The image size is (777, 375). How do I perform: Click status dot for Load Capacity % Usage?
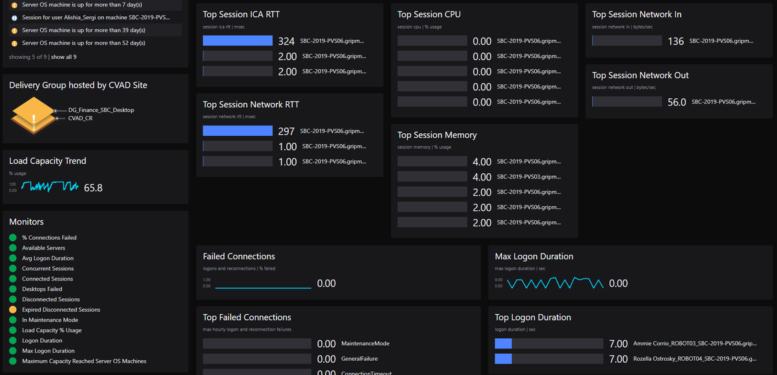(x=12, y=330)
